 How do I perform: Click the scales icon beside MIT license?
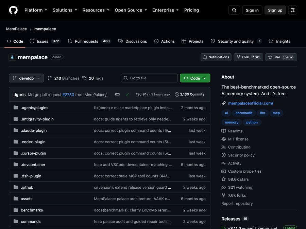[x=224, y=139]
